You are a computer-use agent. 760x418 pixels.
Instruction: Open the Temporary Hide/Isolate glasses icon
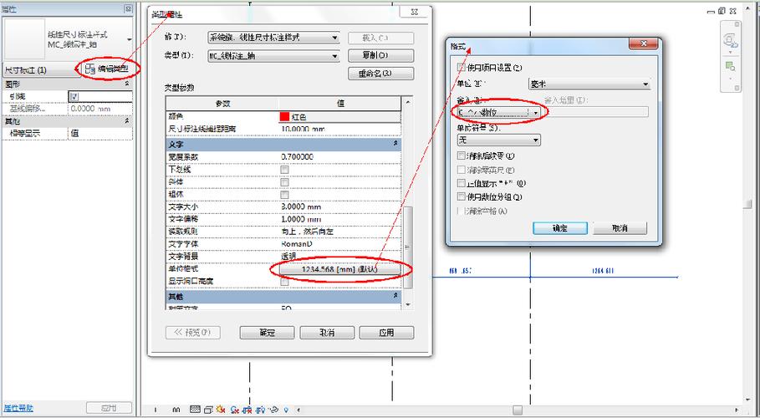(273, 410)
